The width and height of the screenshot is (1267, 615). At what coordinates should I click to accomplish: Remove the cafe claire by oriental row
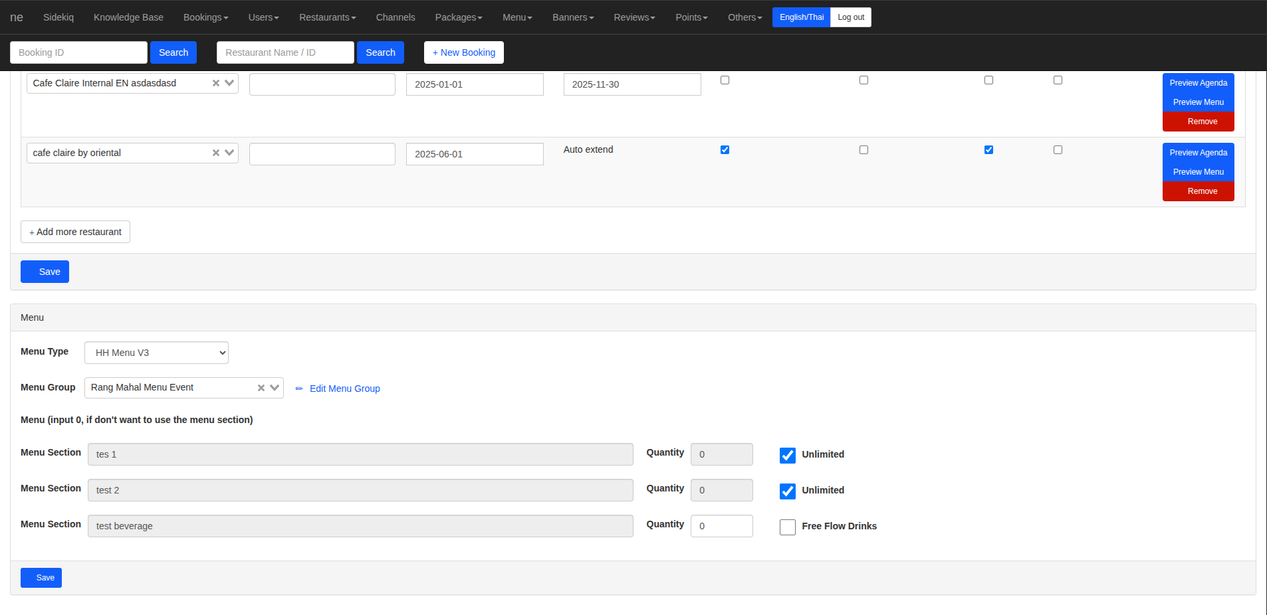point(1198,191)
